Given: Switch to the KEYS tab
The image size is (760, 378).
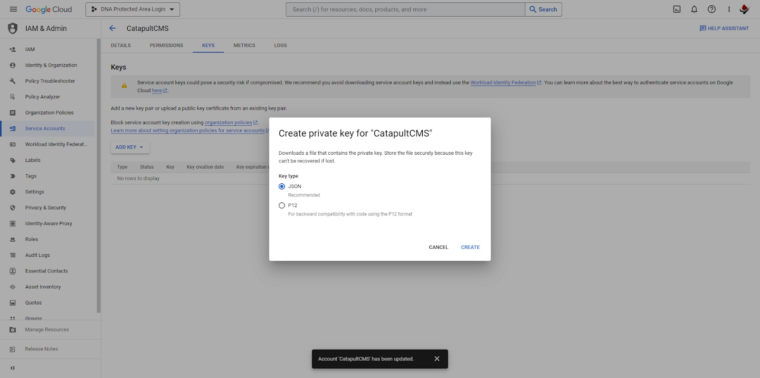Looking at the screenshot, I should coord(208,46).
